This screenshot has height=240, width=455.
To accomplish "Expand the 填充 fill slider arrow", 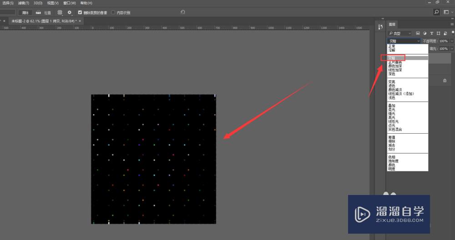I will point(452,49).
